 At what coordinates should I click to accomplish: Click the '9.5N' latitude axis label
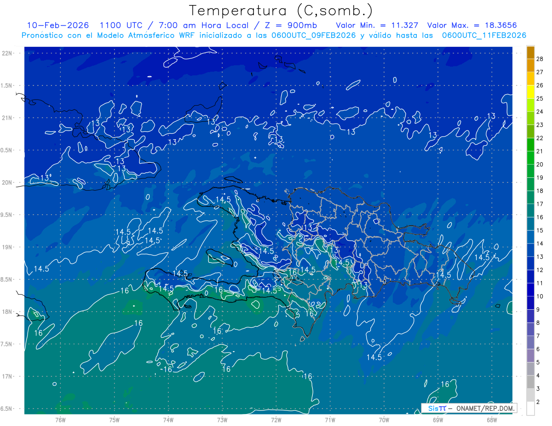(7, 215)
